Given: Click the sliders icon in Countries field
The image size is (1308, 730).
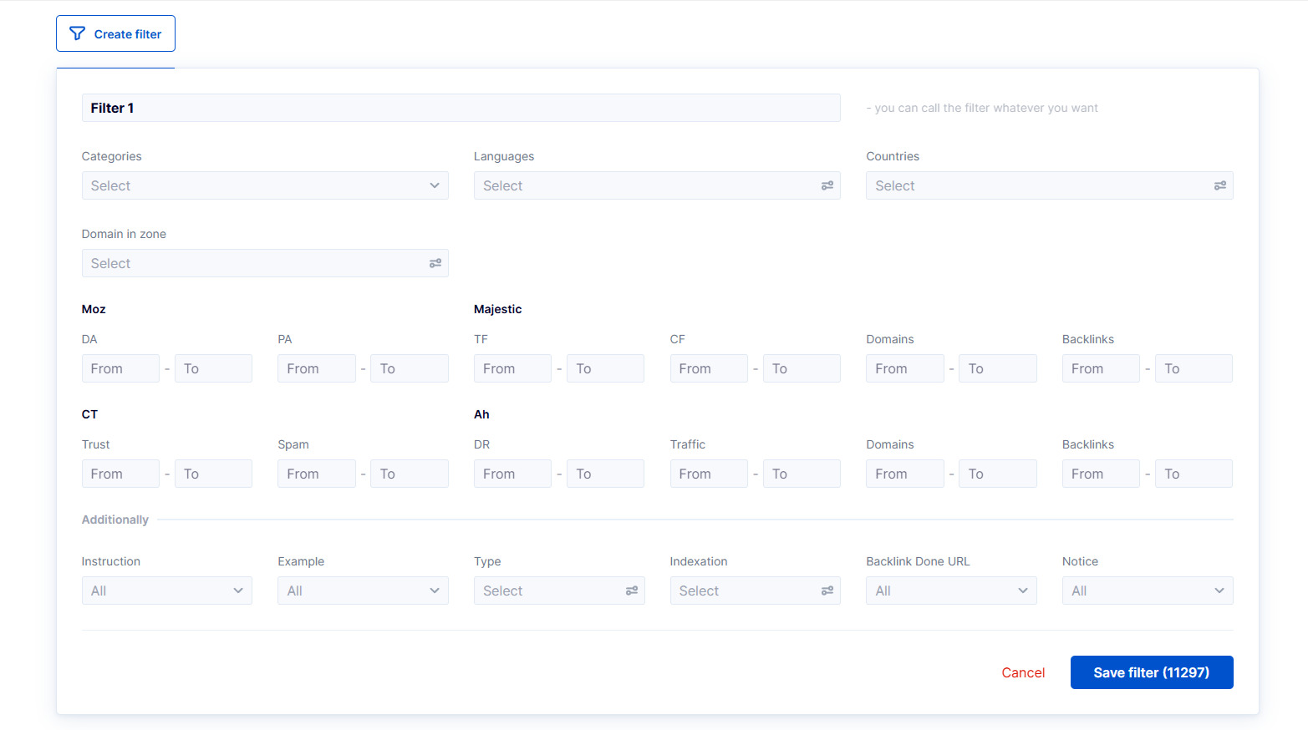Looking at the screenshot, I should point(1219,185).
